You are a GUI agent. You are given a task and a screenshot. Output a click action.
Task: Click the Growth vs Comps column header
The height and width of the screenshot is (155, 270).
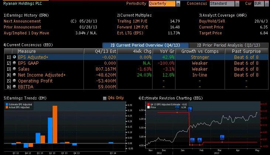coord(200,51)
